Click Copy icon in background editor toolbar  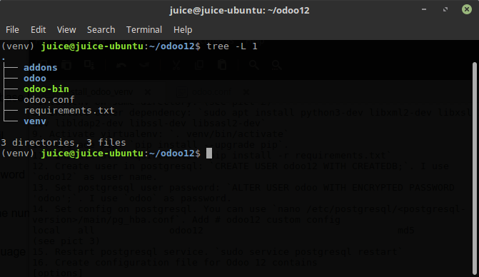tap(199, 65)
